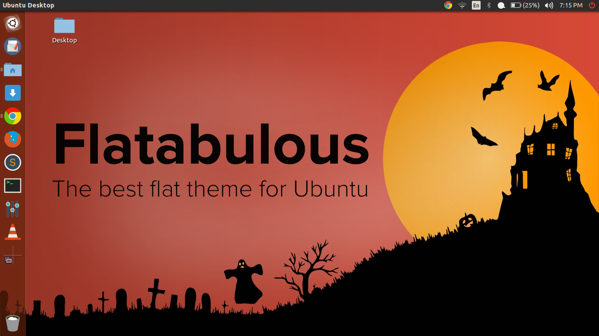Screen dimensions: 599x336
Task: Open the Ubuntu Dash from launcher
Action: point(13,23)
